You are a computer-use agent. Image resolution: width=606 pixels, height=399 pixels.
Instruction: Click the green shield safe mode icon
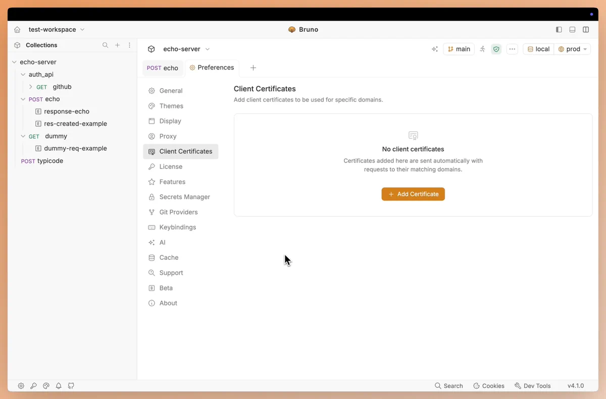pos(496,49)
